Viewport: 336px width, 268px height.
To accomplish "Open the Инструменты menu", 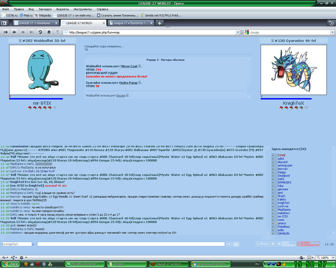I will [x=83, y=9].
